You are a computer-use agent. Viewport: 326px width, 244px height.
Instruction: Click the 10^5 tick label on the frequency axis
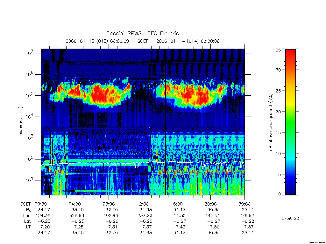tap(30, 95)
